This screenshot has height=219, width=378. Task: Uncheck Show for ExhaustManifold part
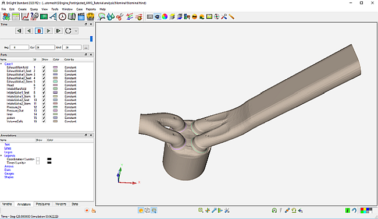[44, 68]
